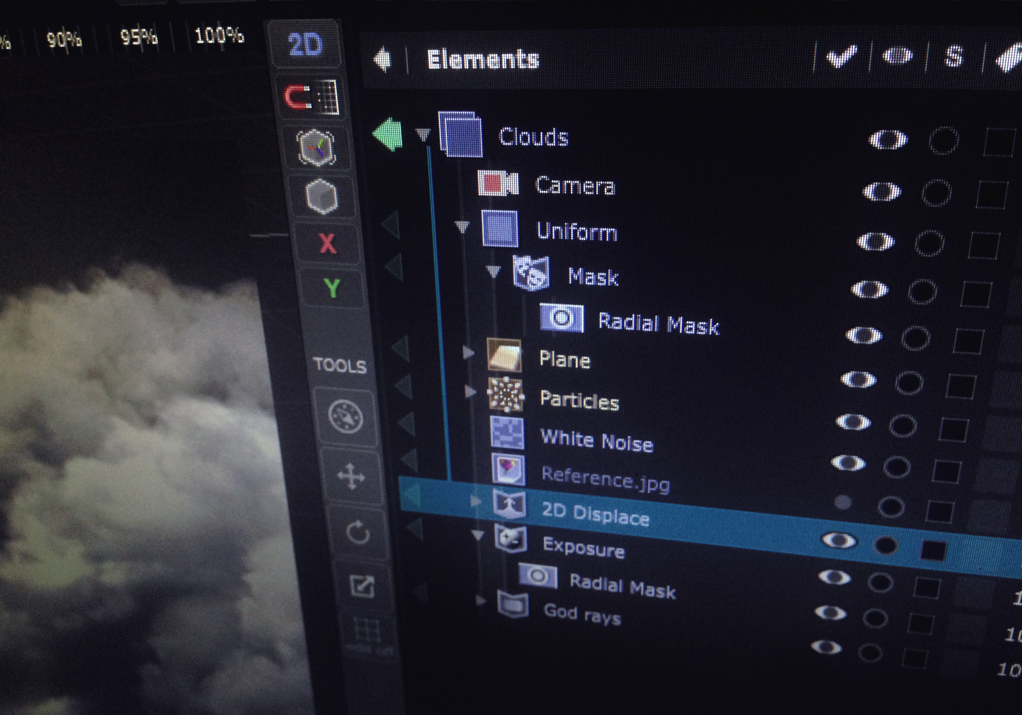Click the 100% zoom marker on the ruler

(218, 36)
